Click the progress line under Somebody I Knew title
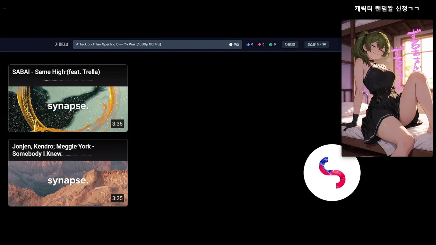This screenshot has height=245, width=436. pyautogui.click(x=68, y=155)
